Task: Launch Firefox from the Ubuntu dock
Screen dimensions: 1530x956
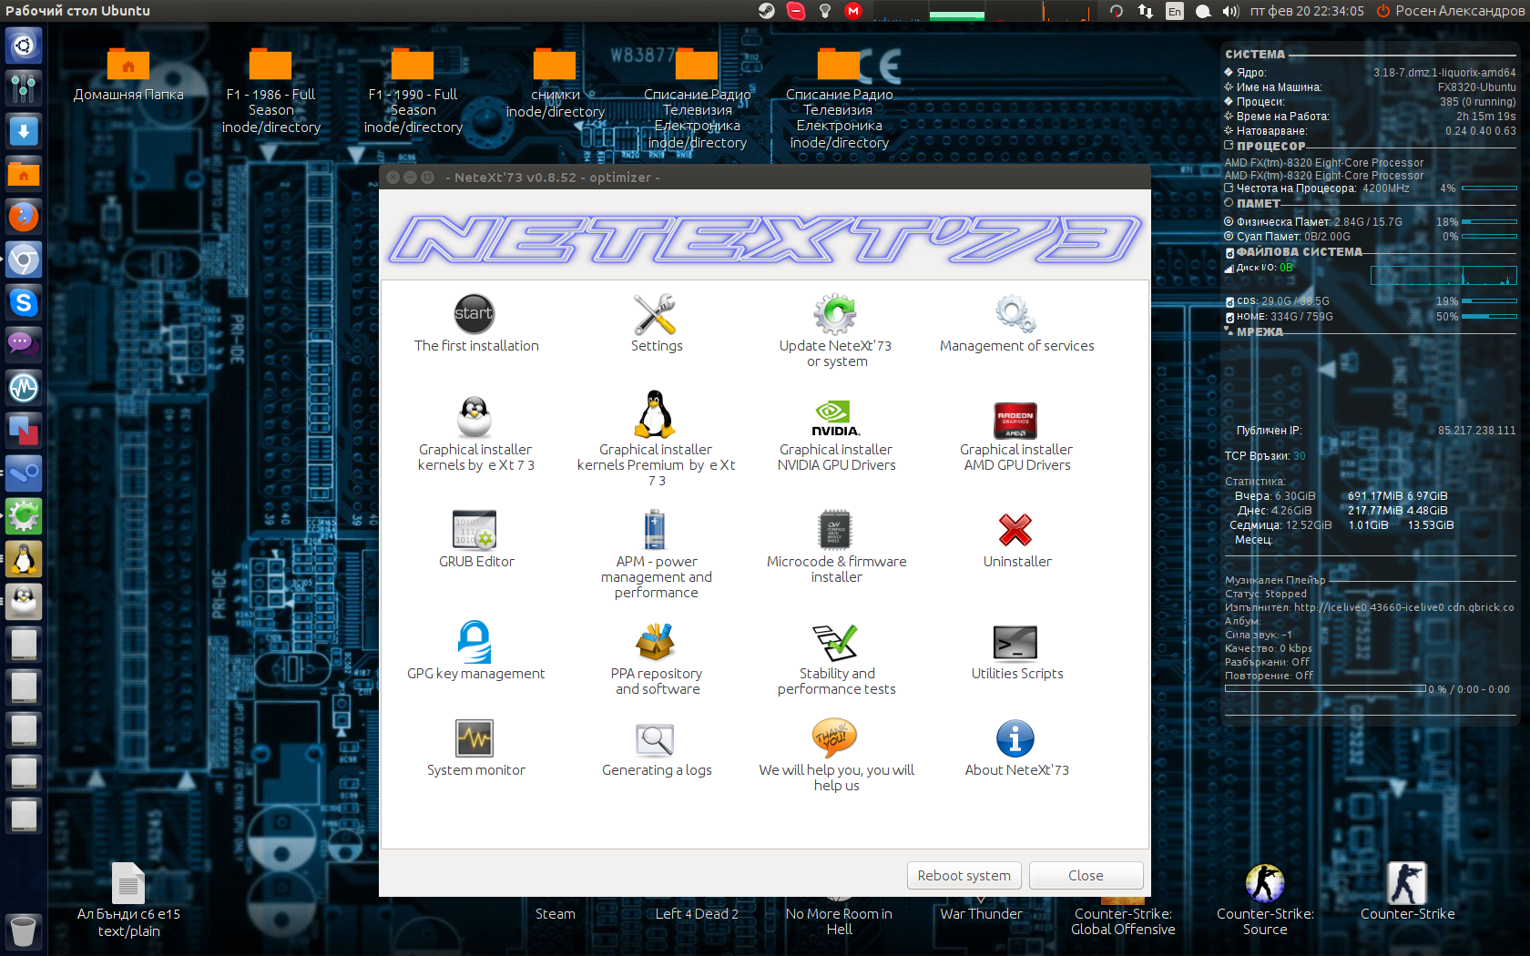Action: point(24,217)
